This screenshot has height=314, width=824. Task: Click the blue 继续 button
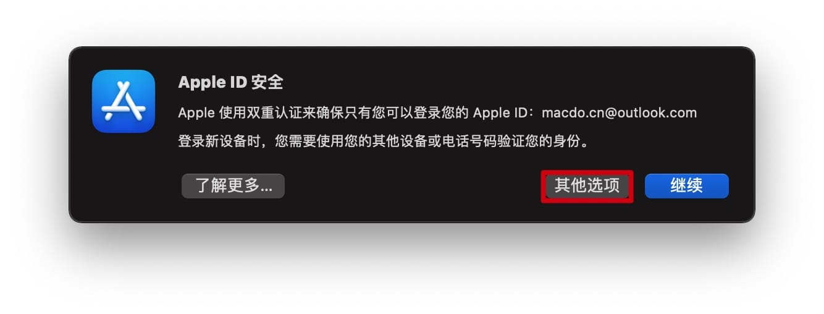click(687, 186)
